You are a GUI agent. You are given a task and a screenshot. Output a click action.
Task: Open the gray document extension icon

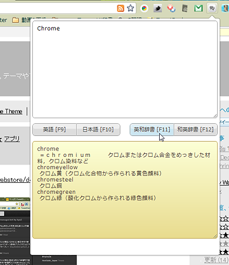coord(185,8)
